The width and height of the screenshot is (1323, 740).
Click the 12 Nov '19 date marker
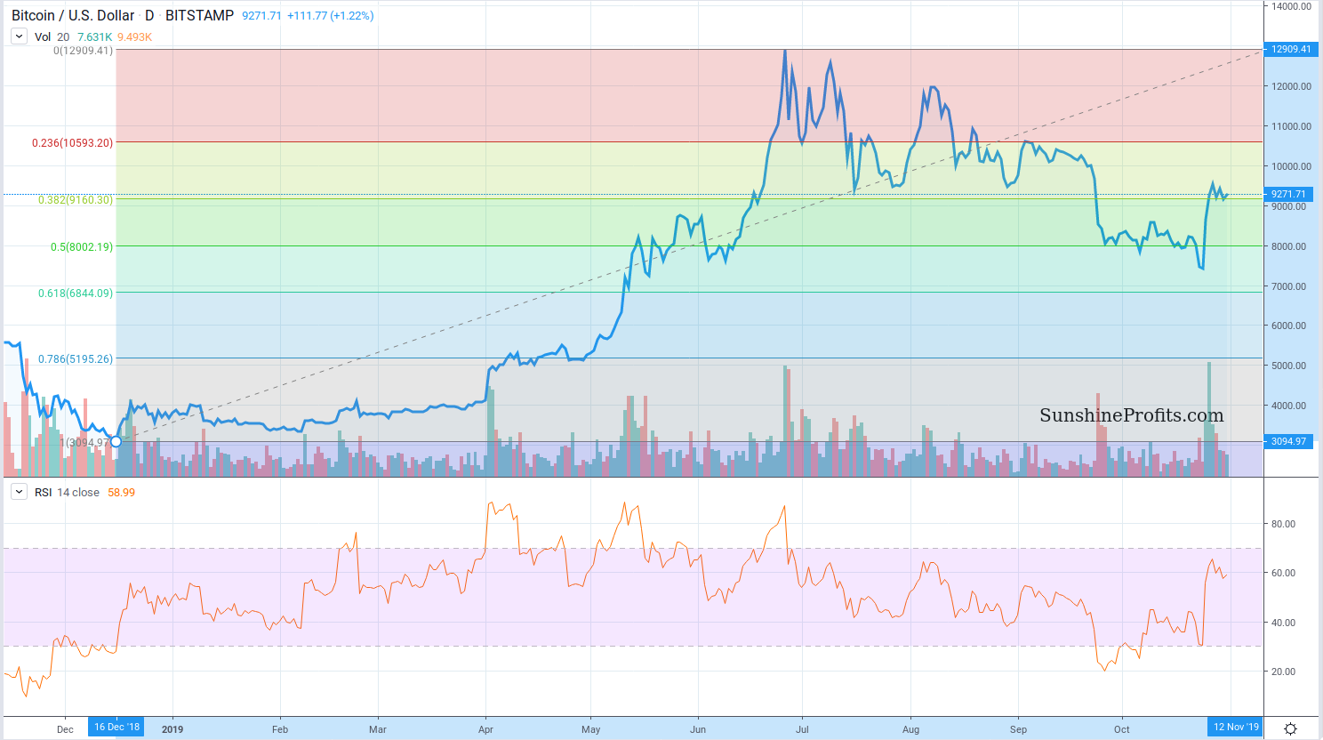pos(1236,727)
